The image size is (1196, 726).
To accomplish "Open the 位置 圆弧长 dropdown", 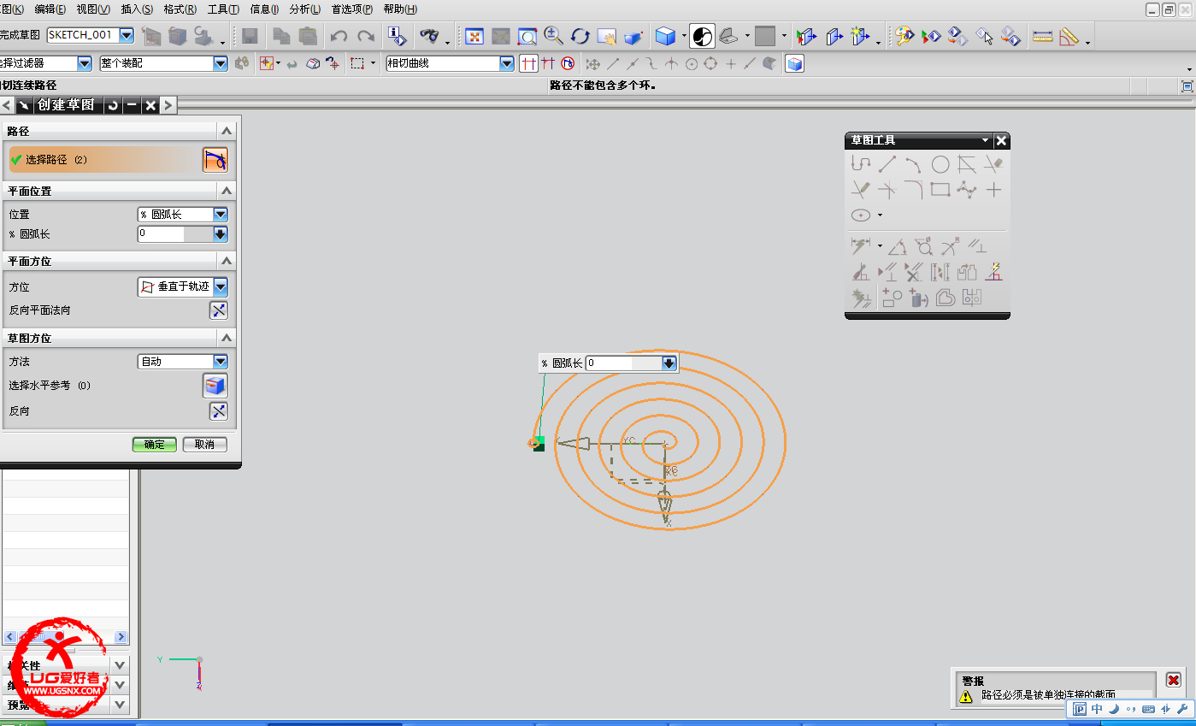I will 221,215.
